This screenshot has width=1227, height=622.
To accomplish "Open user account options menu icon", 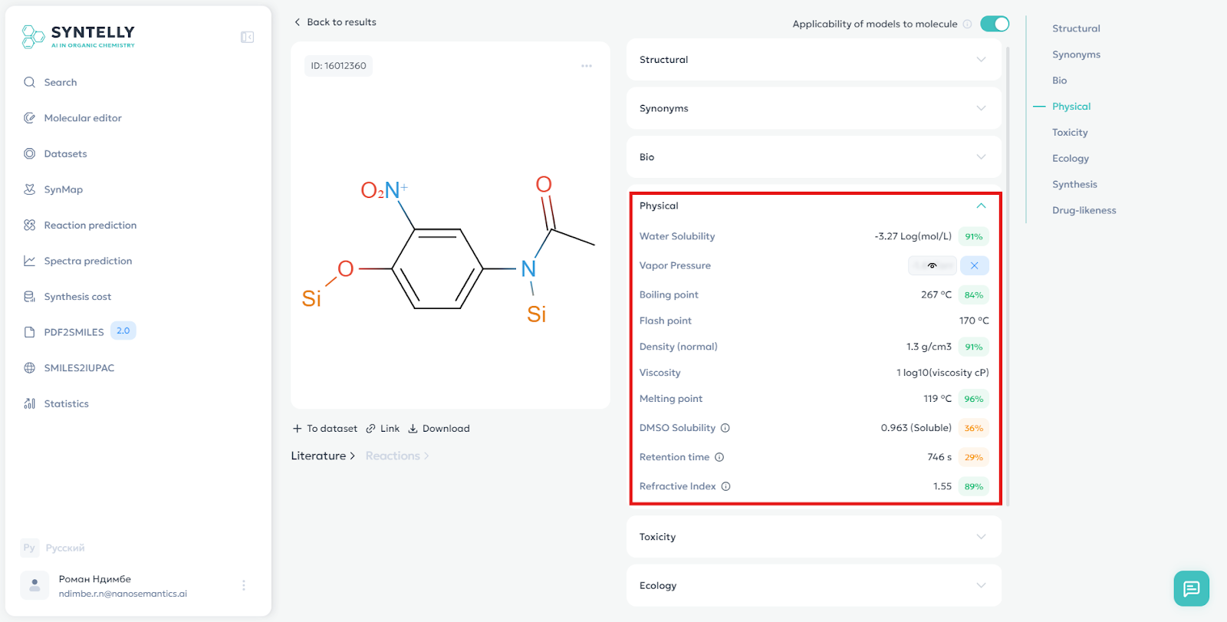I will (244, 585).
